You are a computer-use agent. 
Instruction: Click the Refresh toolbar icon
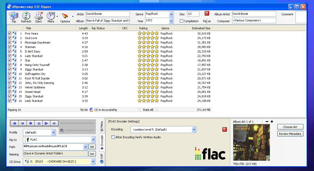(x=26, y=16)
